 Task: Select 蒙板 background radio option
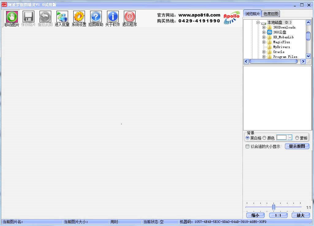coord(297,138)
